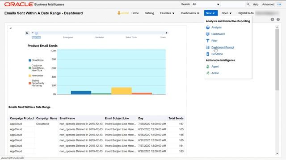Click the Cloudforce campaign name cell

coord(43,124)
